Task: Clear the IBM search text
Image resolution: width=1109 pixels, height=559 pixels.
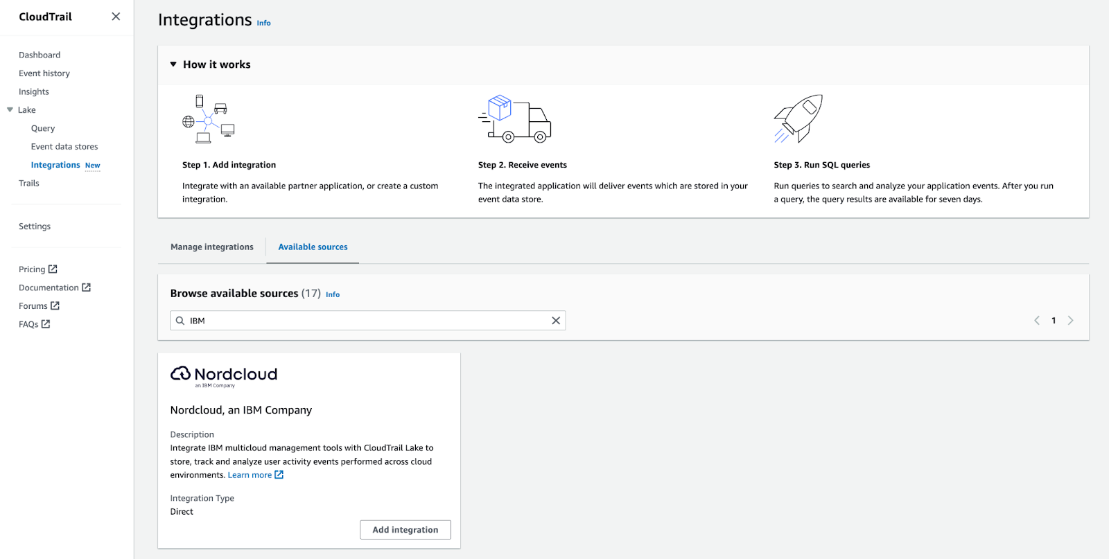Action: click(555, 321)
